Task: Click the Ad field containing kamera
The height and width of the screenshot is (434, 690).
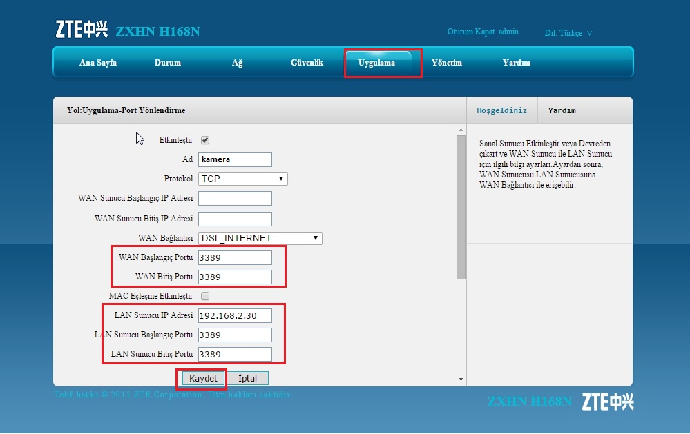Action: pos(235,159)
